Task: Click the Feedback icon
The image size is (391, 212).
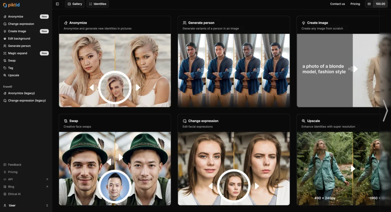Action: point(5,165)
